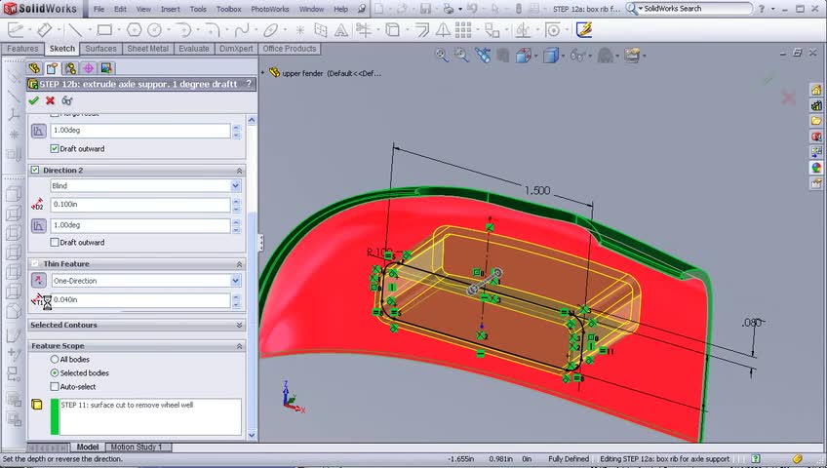The height and width of the screenshot is (468, 827).
Task: Click the Rapid Sketch lightning icon
Action: click(584, 29)
